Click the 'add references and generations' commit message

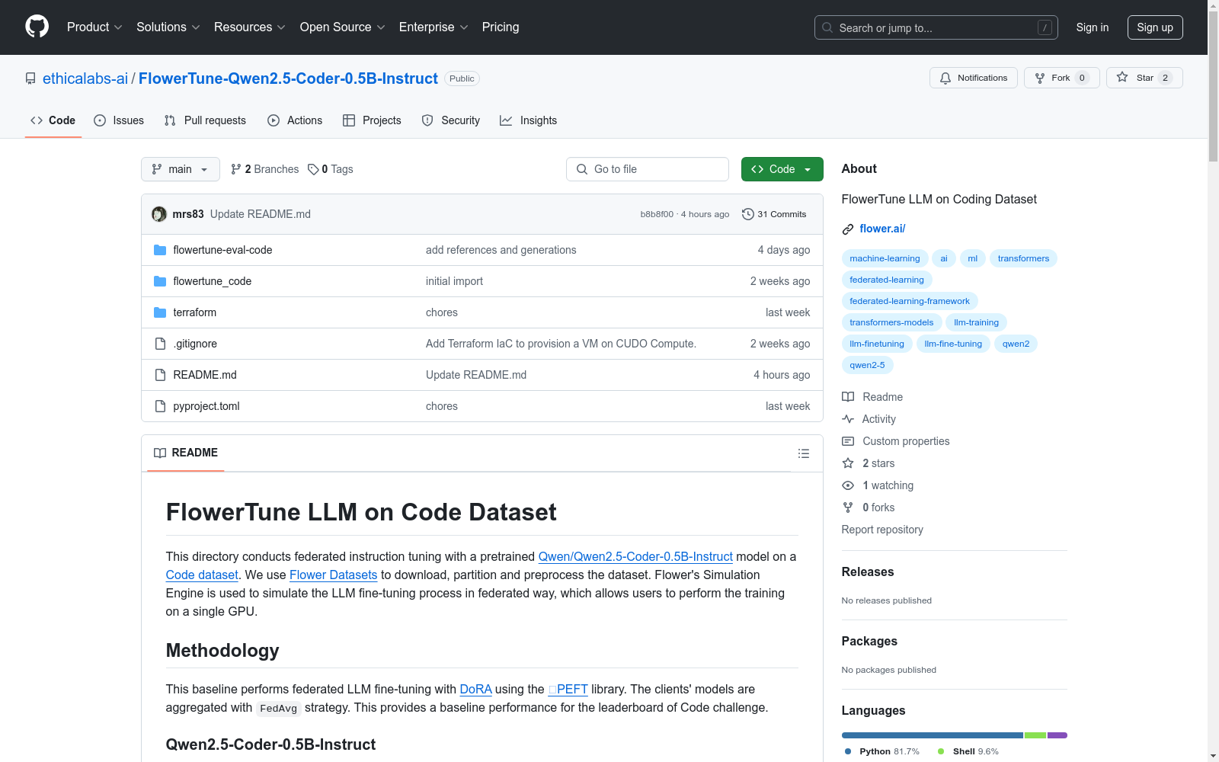click(501, 250)
